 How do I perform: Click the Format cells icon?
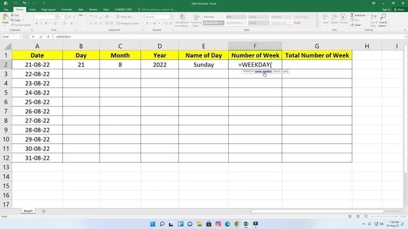tap(343, 17)
